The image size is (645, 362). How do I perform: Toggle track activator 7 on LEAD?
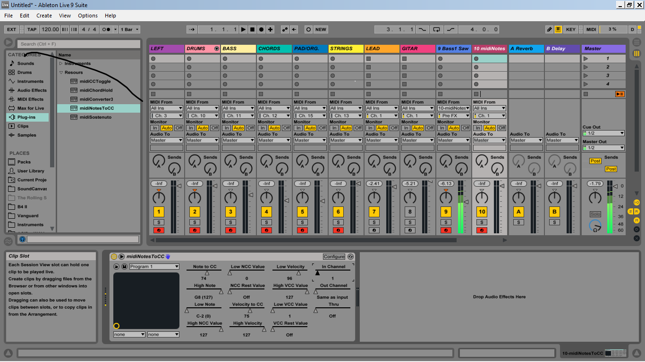point(374,212)
